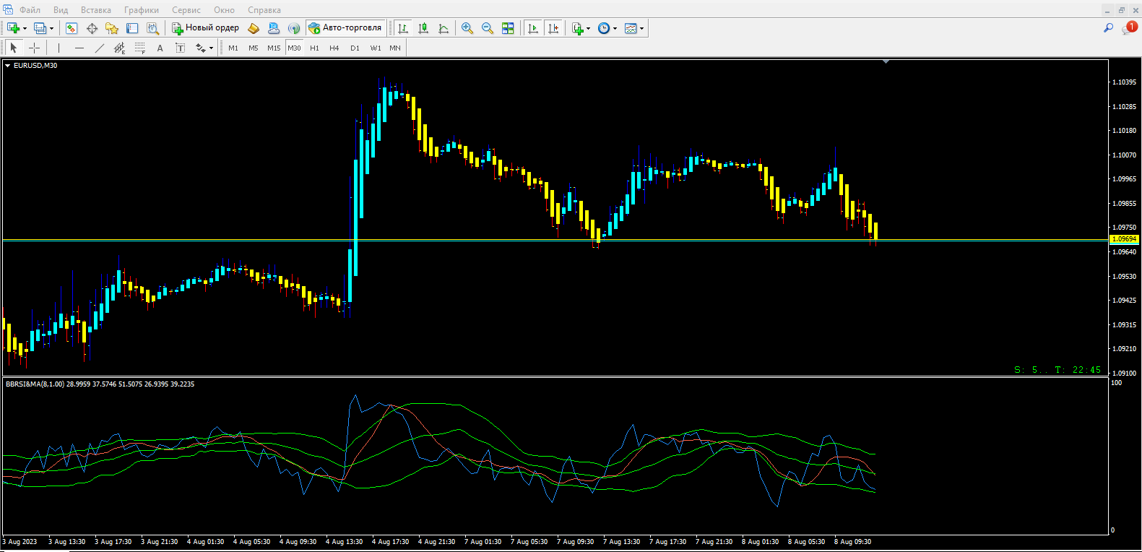The image size is (1142, 552).
Task: Expand the templates dropdown arrow
Action: point(641,28)
